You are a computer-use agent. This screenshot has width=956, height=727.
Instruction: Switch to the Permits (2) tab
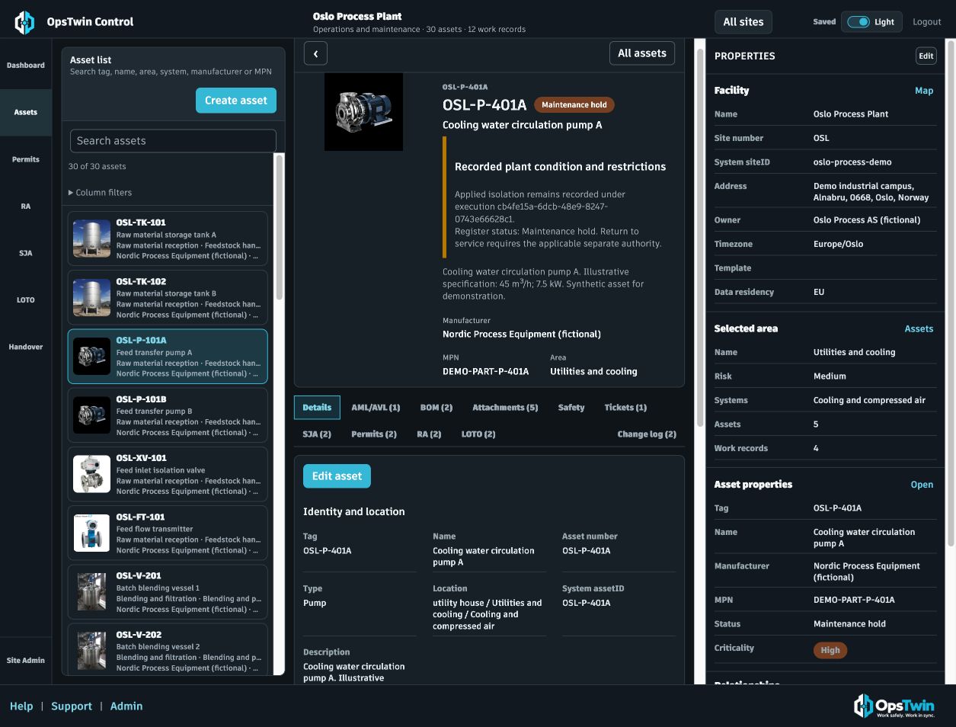[374, 434]
